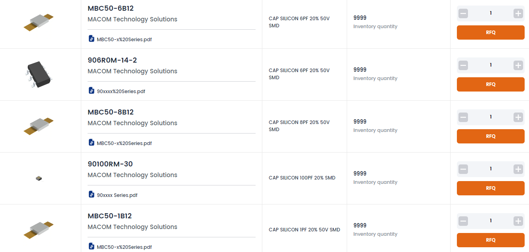Request a quote for MBC50-6B12 via RFQ
Viewport: 529px width, 252px height.
pos(491,32)
